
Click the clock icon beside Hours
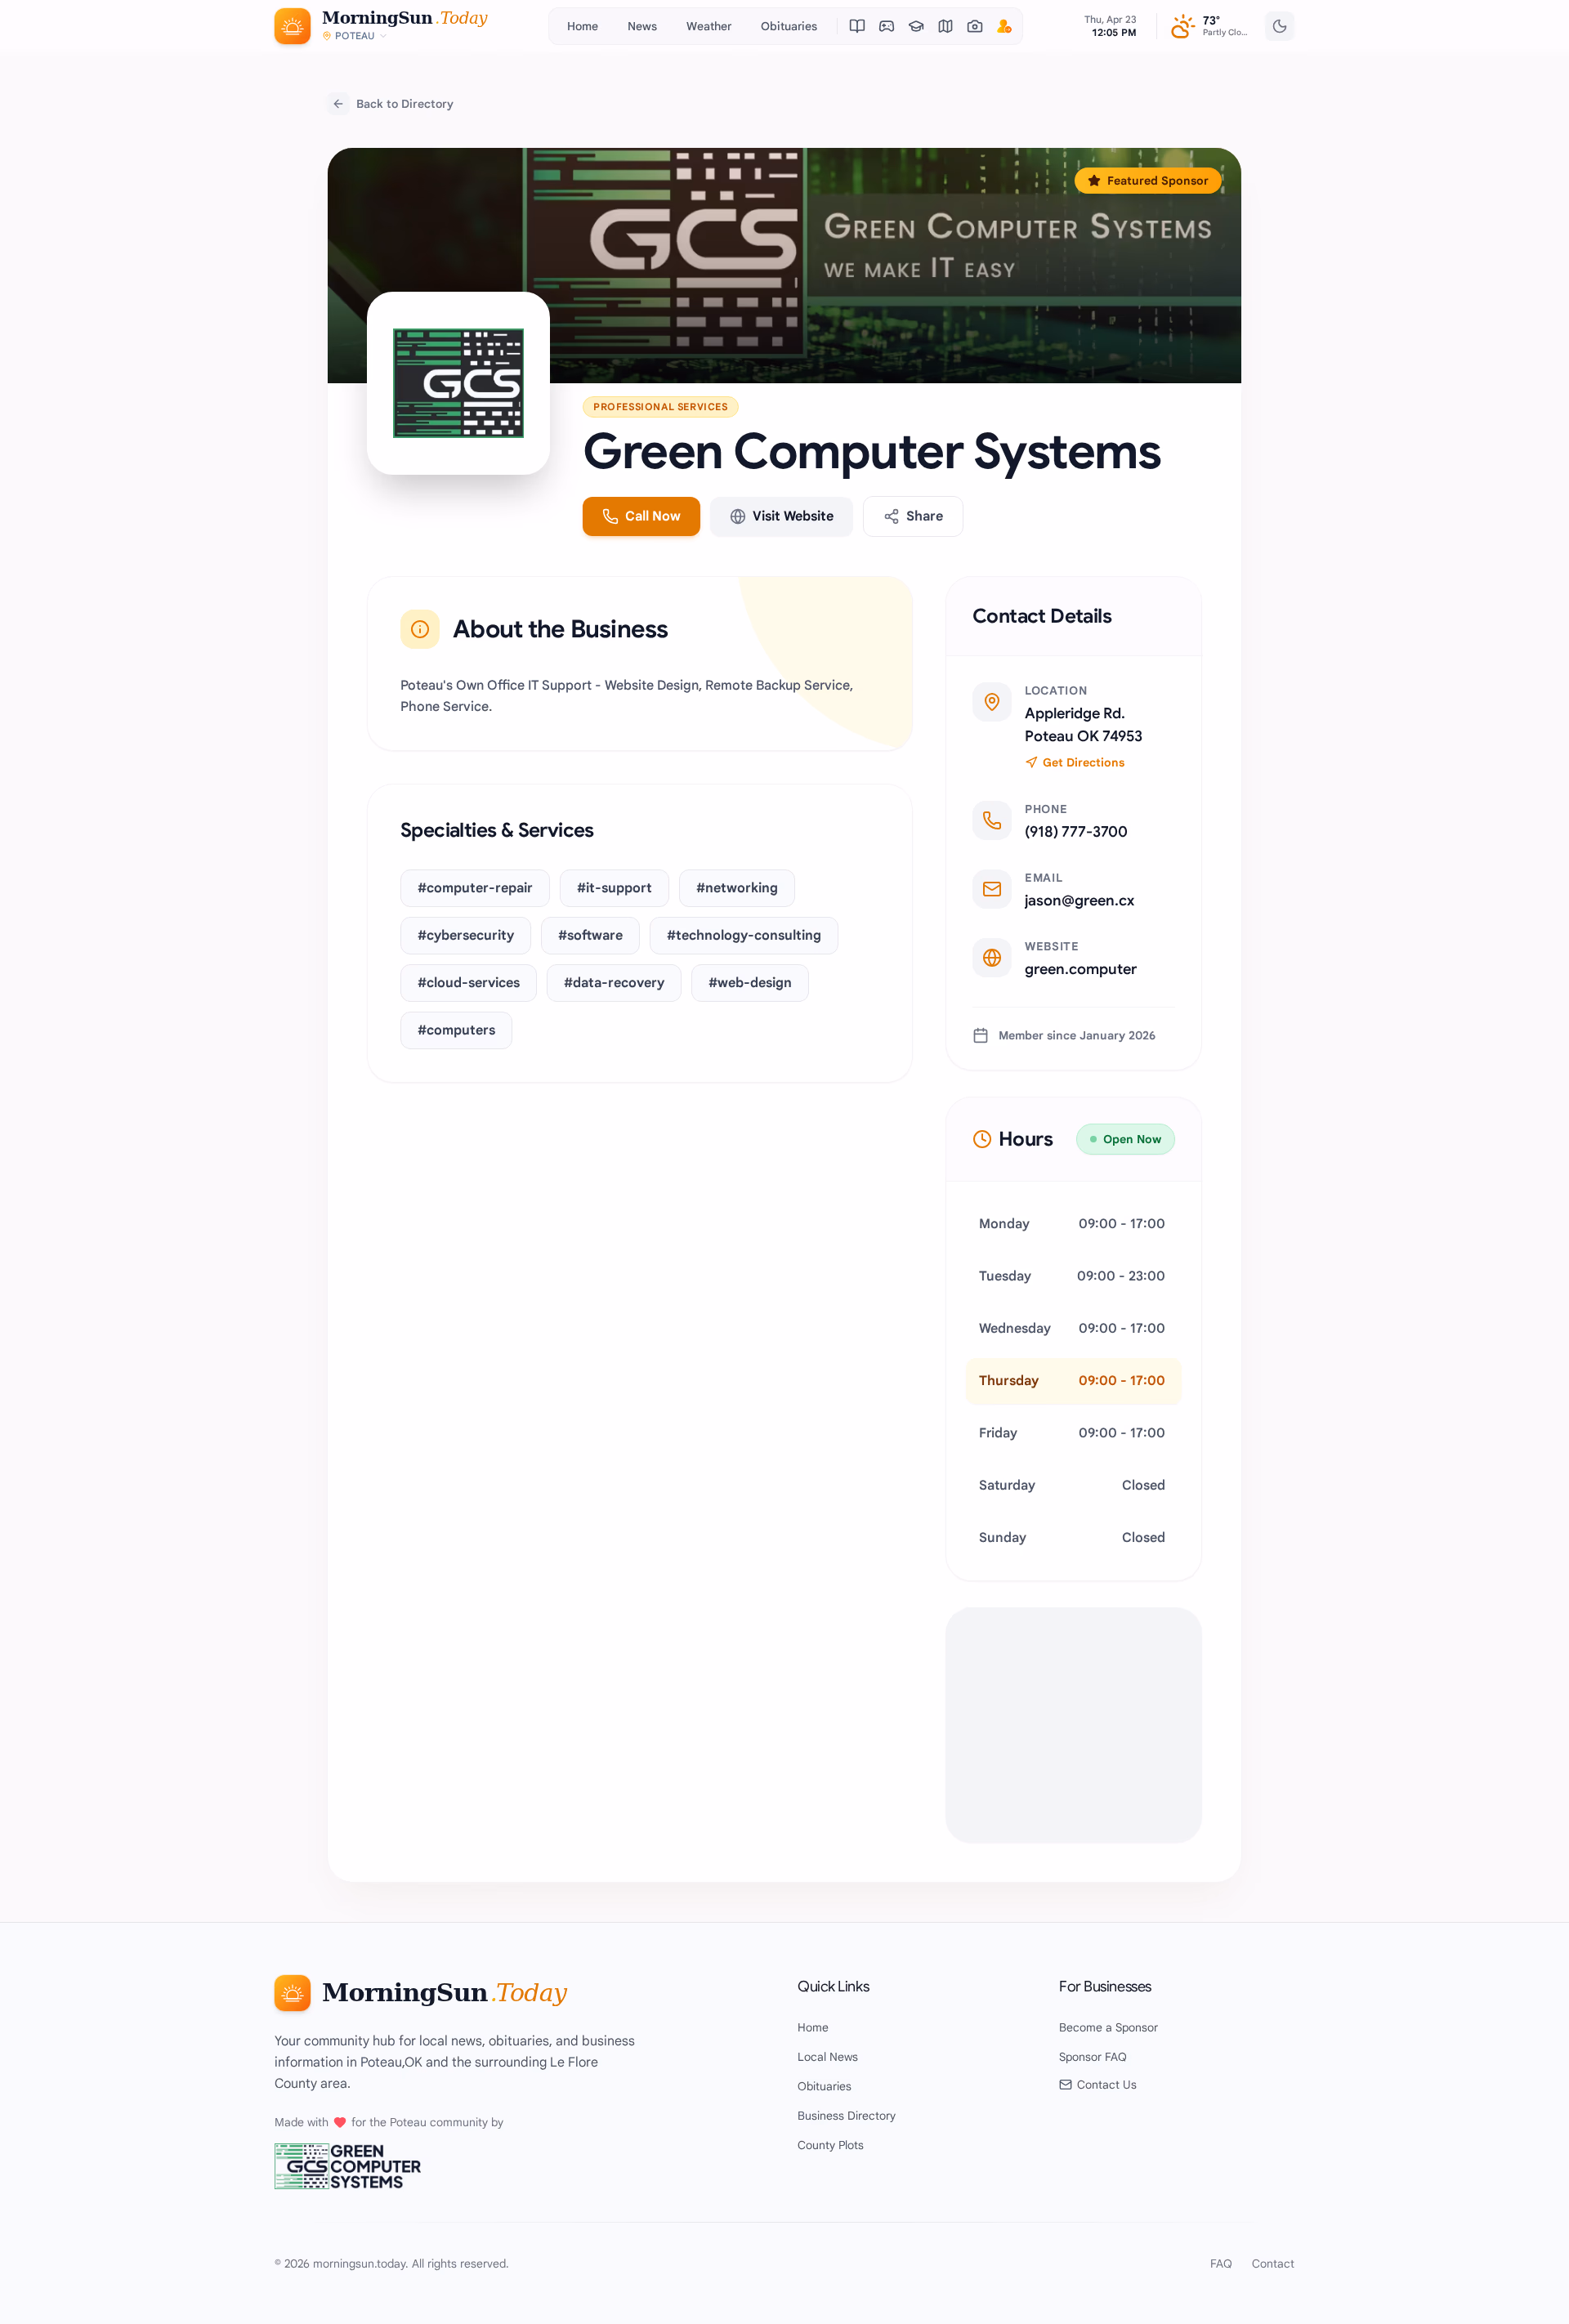pyautogui.click(x=982, y=1140)
